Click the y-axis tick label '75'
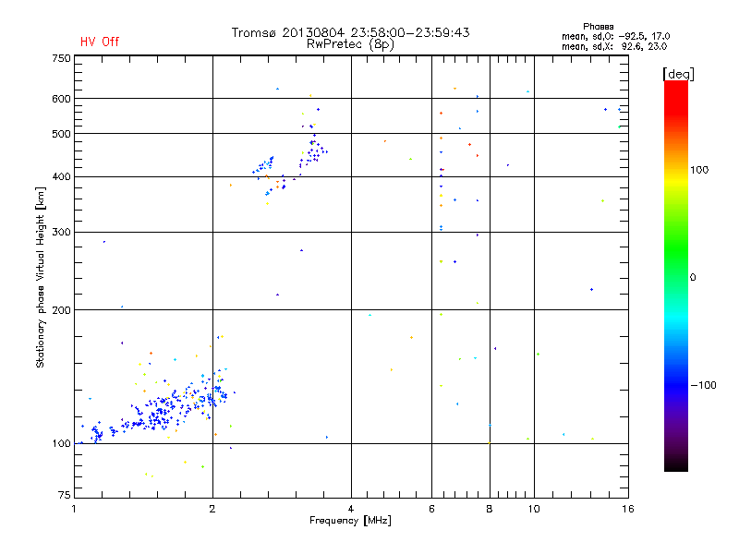Screen dimensions: 739x554 (x=64, y=497)
